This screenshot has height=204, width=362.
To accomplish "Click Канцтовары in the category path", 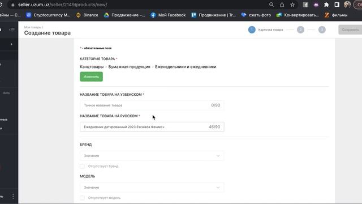I will [92, 67].
